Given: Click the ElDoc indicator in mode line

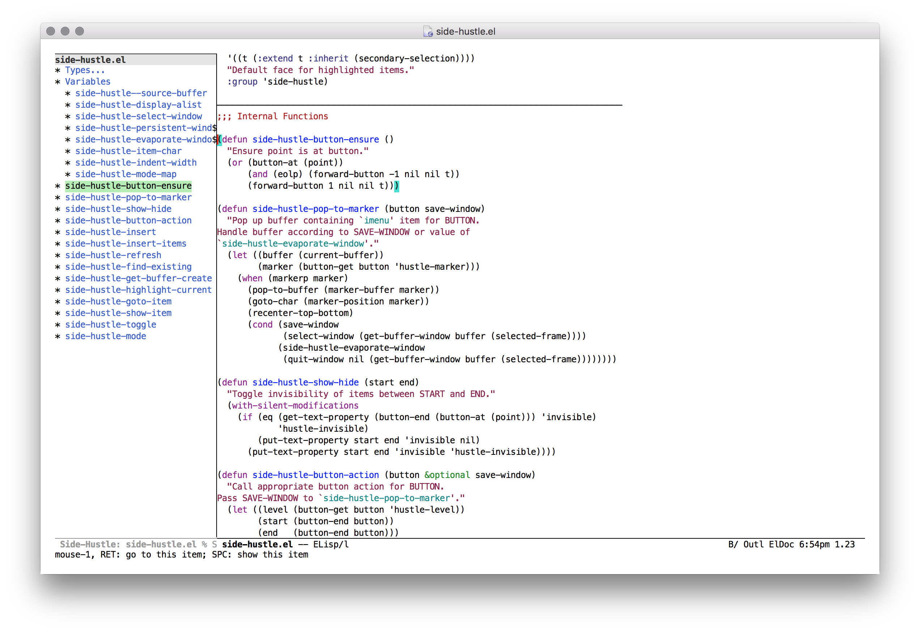Looking at the screenshot, I should pyautogui.click(x=781, y=545).
